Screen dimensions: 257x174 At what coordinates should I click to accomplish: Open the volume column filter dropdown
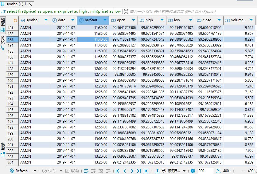pyautogui.click(x=250, y=20)
